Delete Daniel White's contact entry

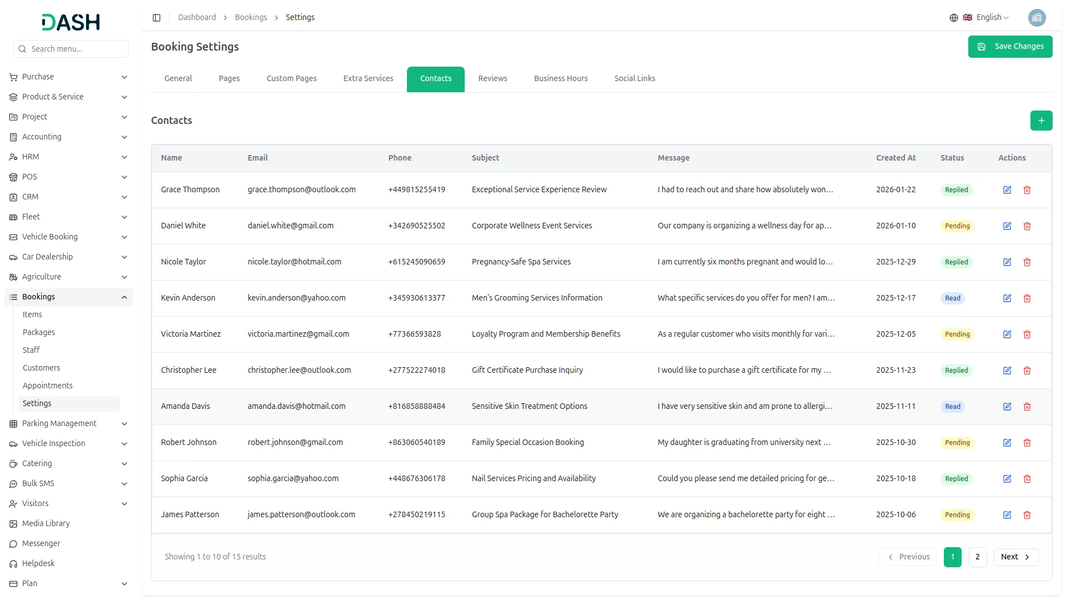point(1027,226)
